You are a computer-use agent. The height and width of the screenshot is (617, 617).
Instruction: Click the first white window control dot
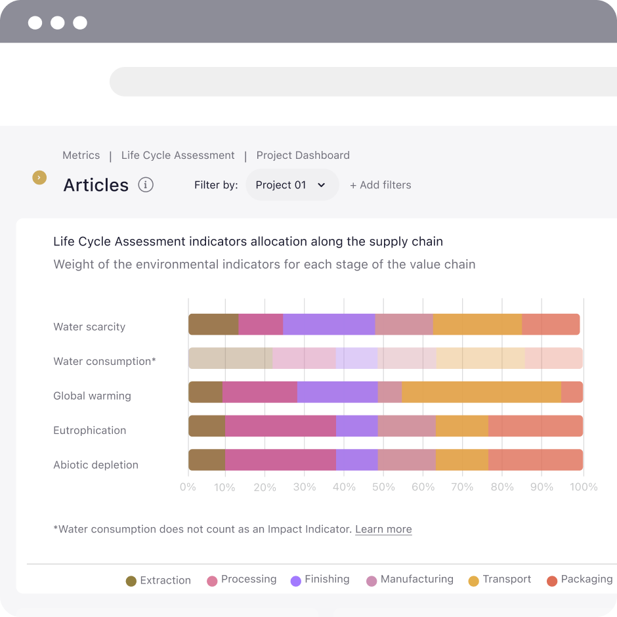(35, 23)
